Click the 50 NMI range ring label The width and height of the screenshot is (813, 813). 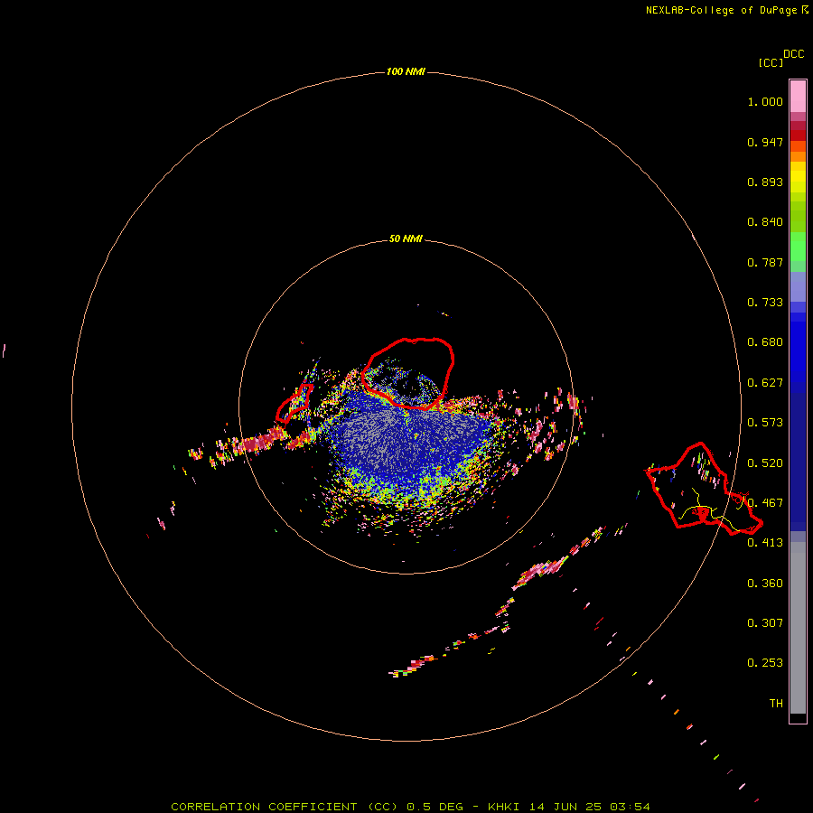[406, 239]
